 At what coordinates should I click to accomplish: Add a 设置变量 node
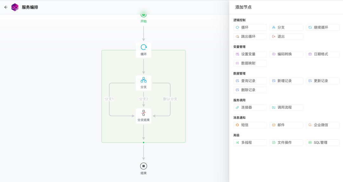tap(250, 54)
